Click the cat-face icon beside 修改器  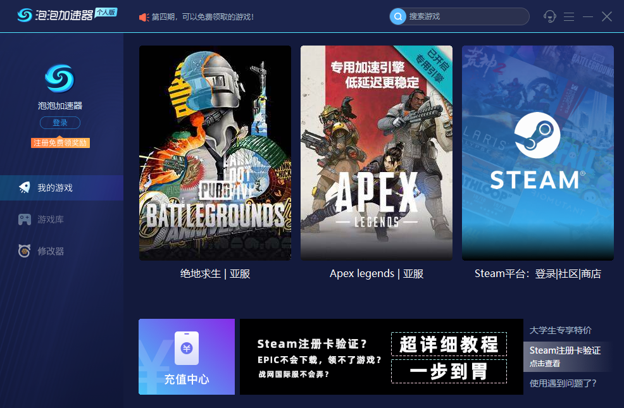(25, 251)
